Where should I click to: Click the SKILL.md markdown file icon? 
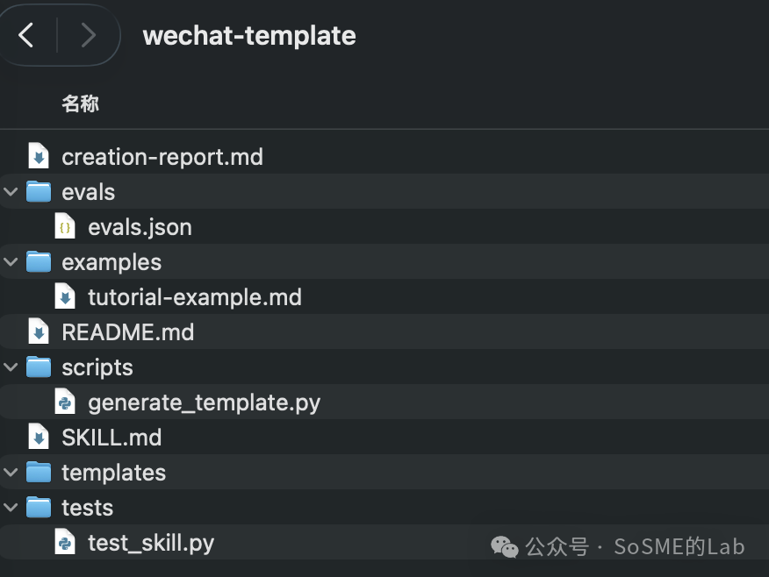[x=39, y=438]
